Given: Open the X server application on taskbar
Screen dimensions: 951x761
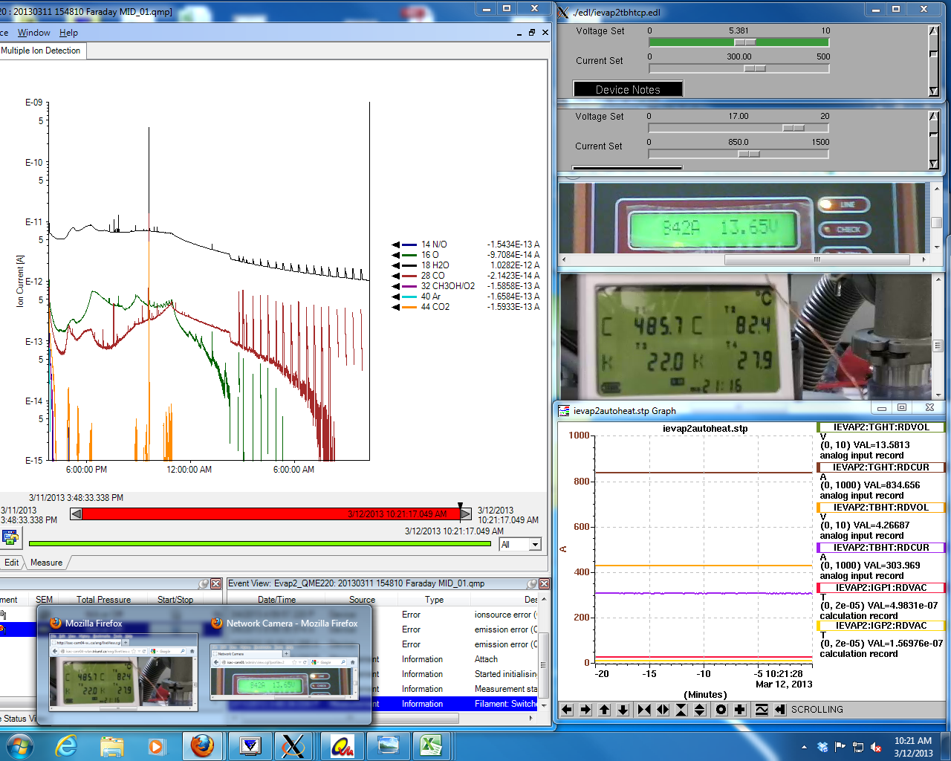Looking at the screenshot, I should pos(293,745).
